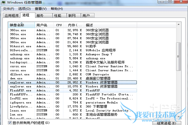Click the 百度中文输入法服务程序 description

105,62
